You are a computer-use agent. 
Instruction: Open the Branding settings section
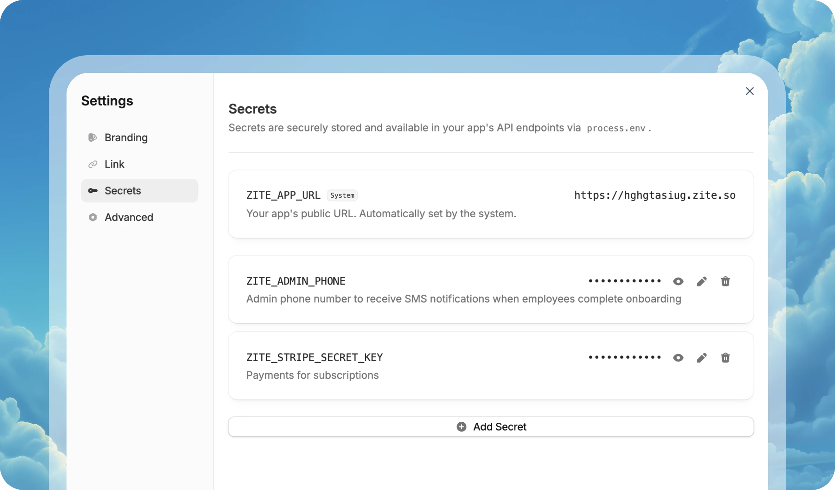[126, 137]
